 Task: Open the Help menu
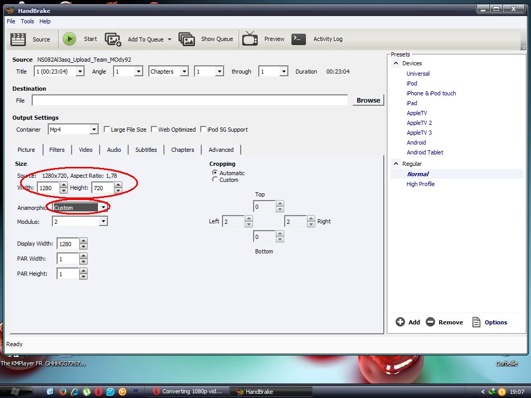click(45, 21)
